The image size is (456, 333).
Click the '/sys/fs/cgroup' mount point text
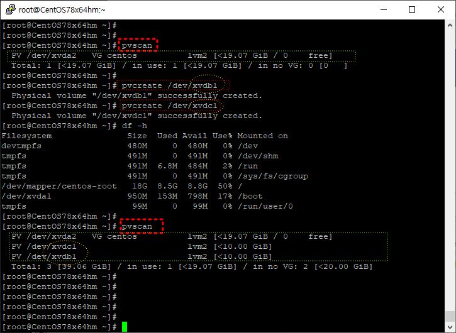(273, 177)
